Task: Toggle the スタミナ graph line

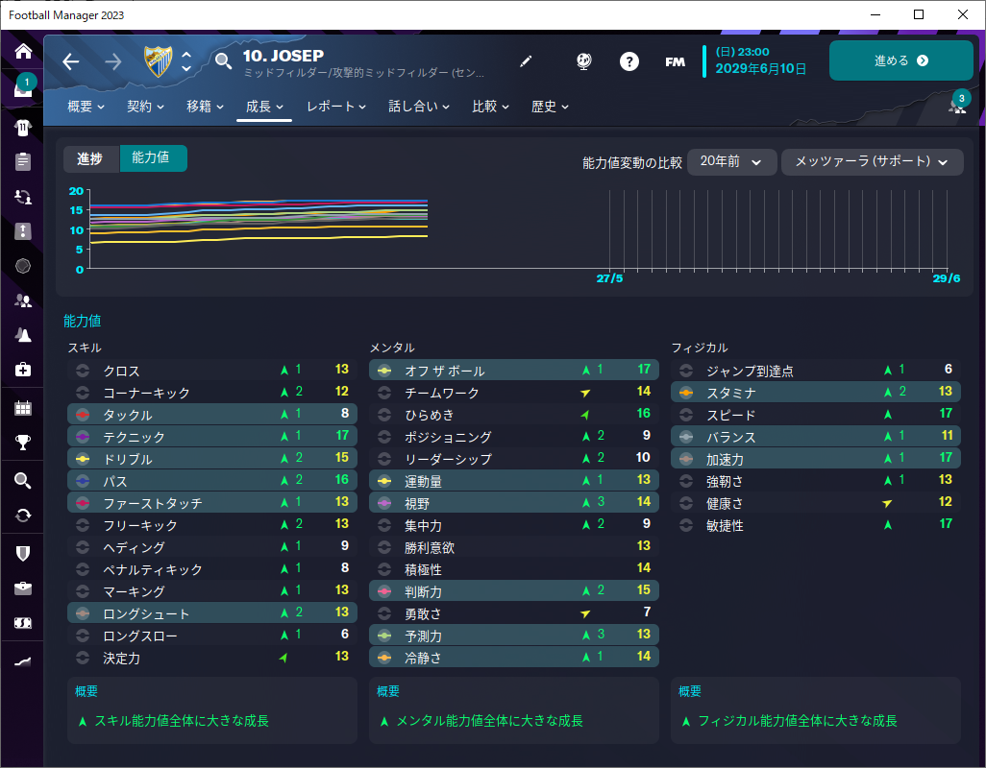Action: point(686,393)
